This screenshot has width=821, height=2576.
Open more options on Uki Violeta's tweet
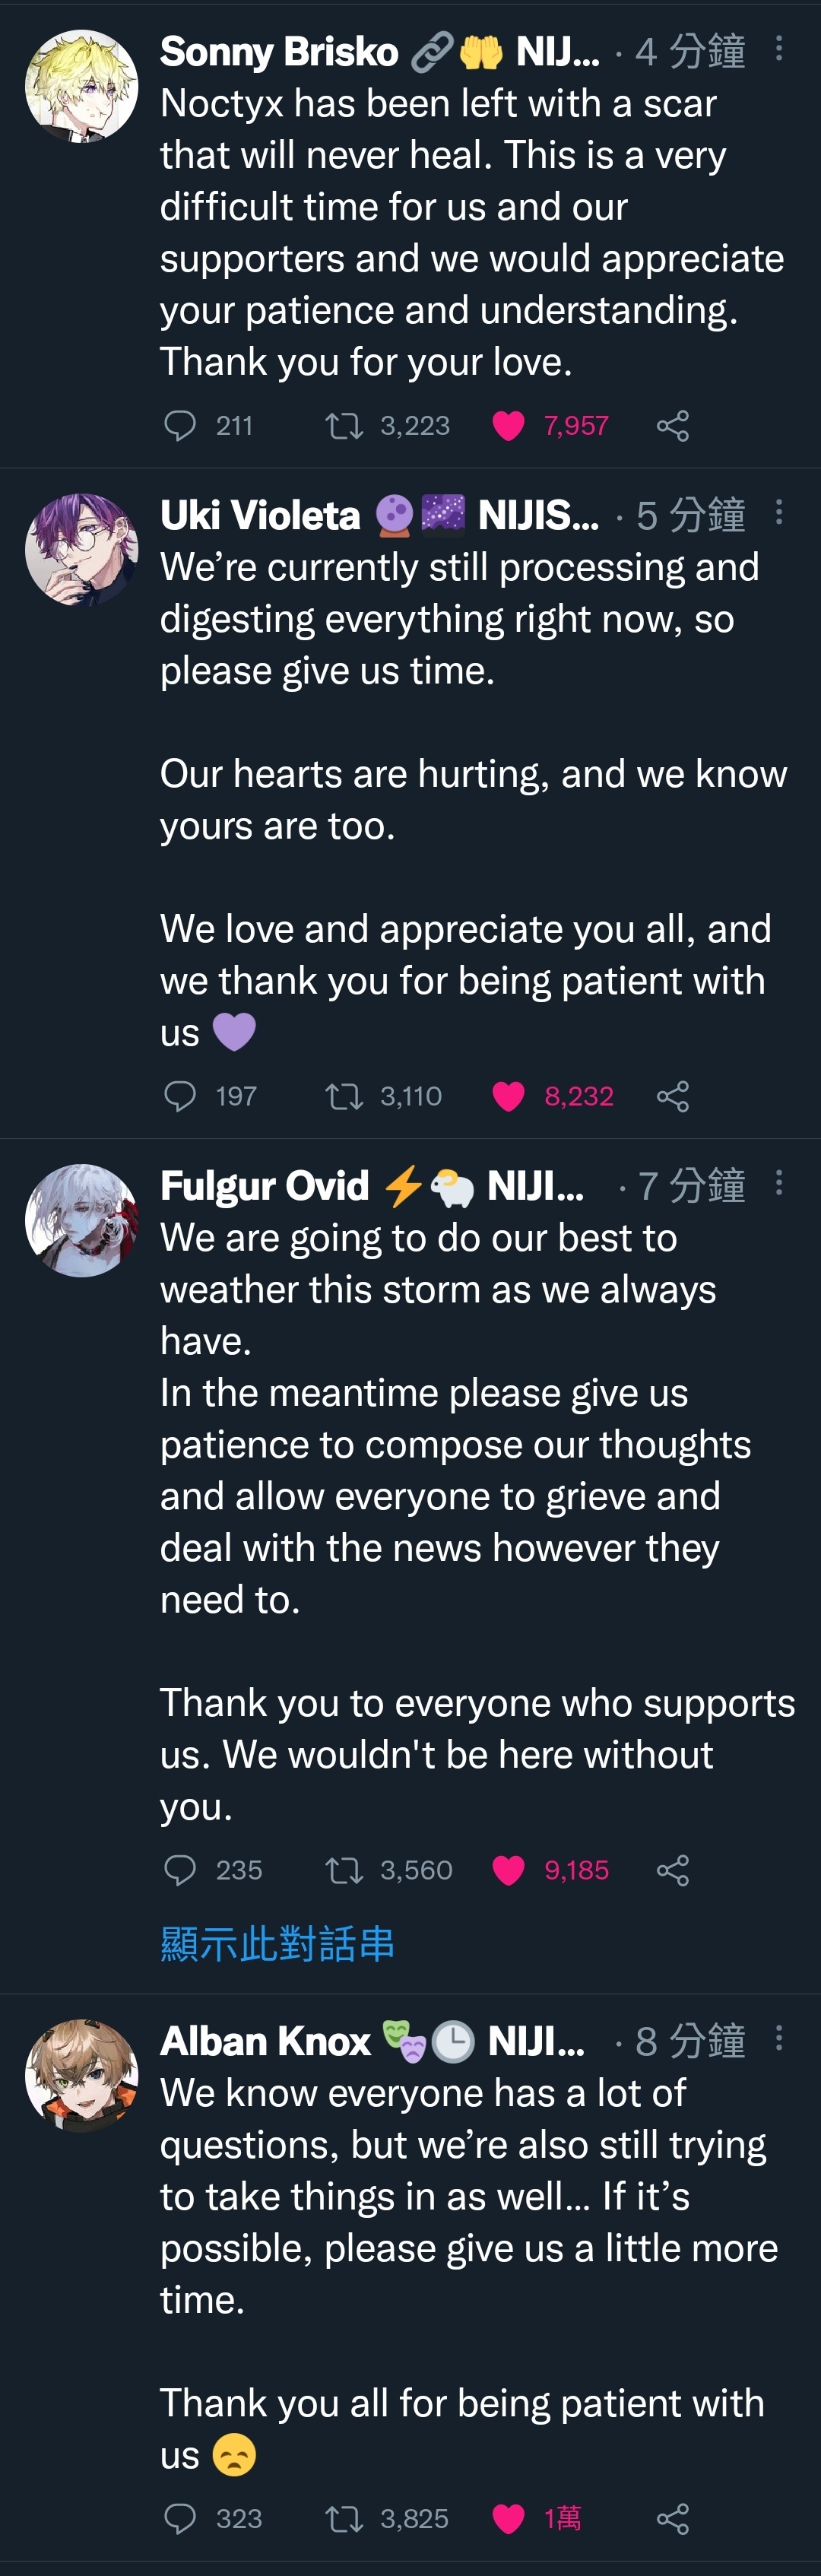tap(779, 513)
